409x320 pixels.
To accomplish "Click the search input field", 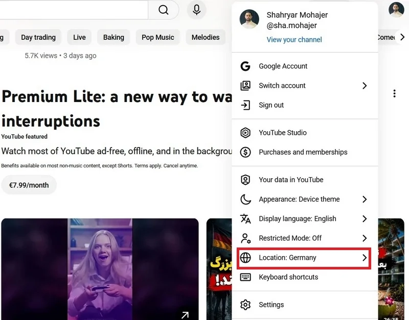I will pyautogui.click(x=74, y=10).
